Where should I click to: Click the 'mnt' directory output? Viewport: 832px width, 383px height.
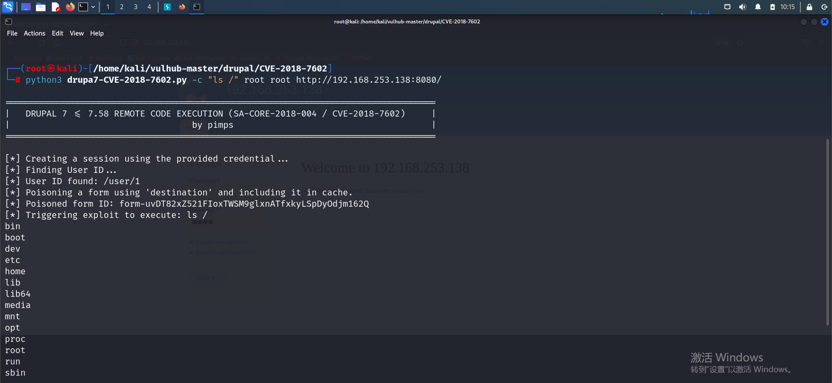[x=13, y=316]
